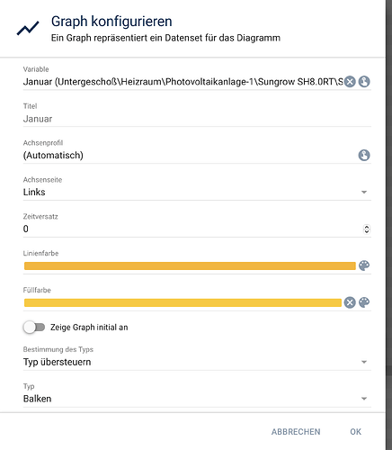Open Typ dropdown showing Balken
The width and height of the screenshot is (392, 450).
tap(197, 399)
